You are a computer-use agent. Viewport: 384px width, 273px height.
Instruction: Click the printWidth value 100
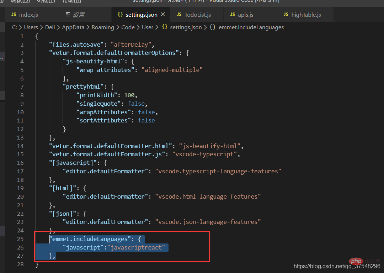pos(129,95)
